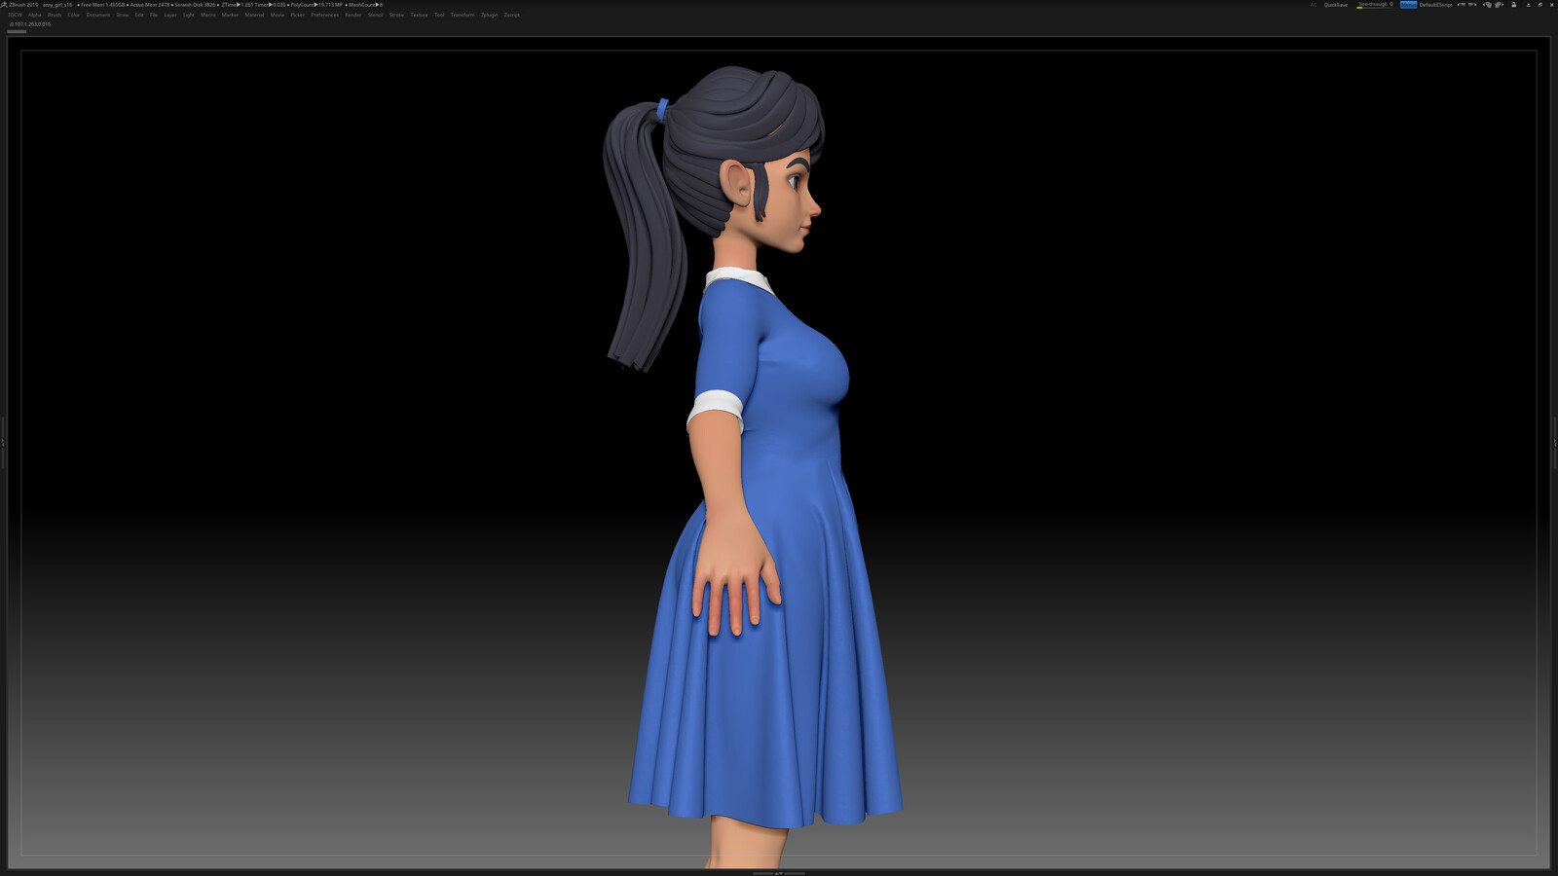Image resolution: width=1558 pixels, height=876 pixels.
Task: Open the Stroke menu
Action: point(396,15)
